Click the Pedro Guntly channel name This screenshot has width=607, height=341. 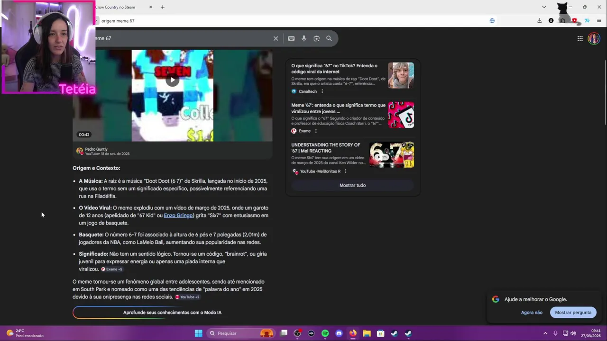96,149
